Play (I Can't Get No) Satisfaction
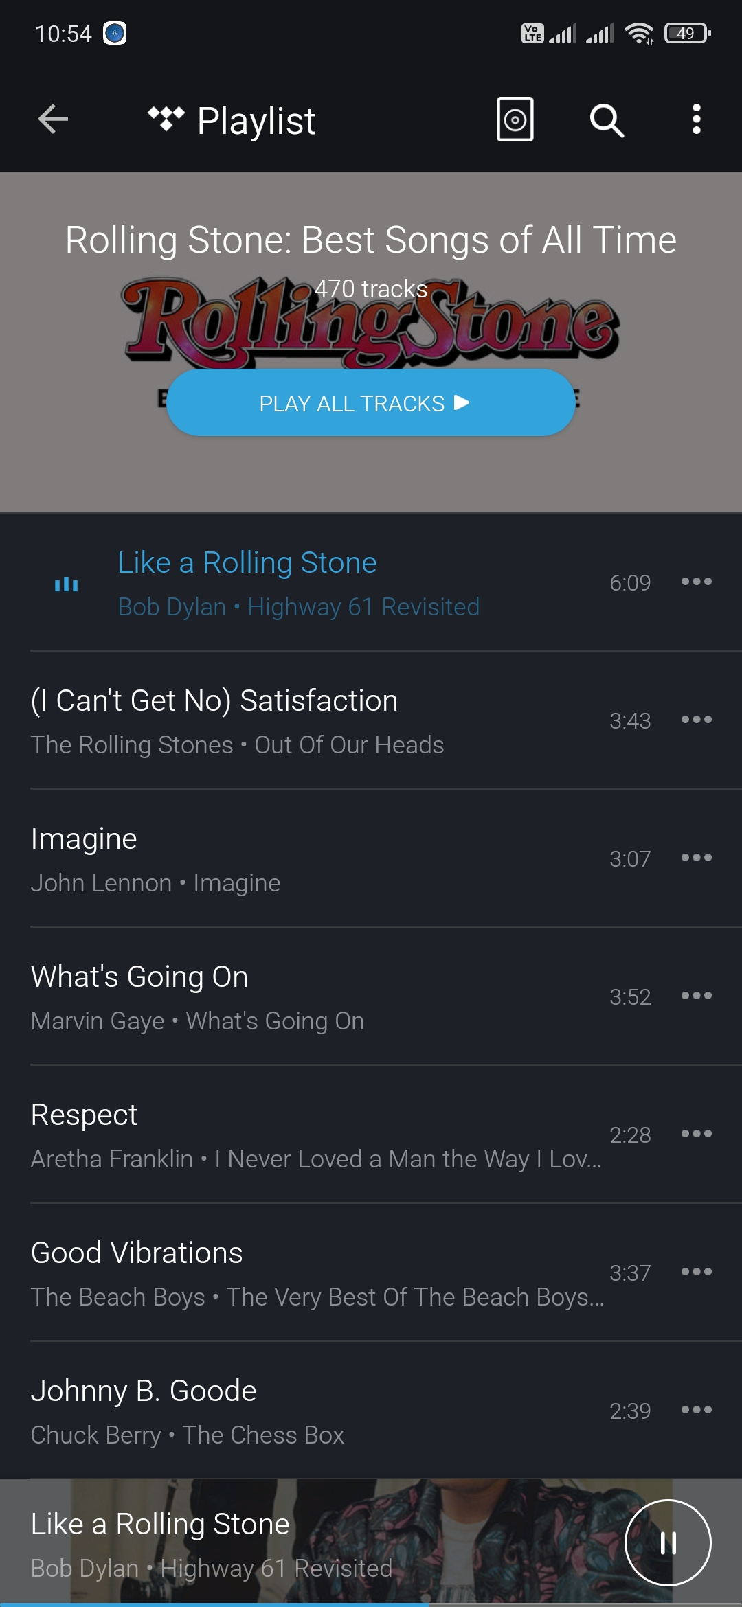The width and height of the screenshot is (742, 1607). coord(275,720)
